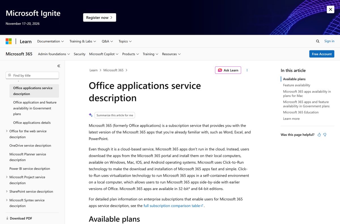The image size is (340, 224).
Task: Open the Microsoft logo home link
Action: (x=9, y=41)
